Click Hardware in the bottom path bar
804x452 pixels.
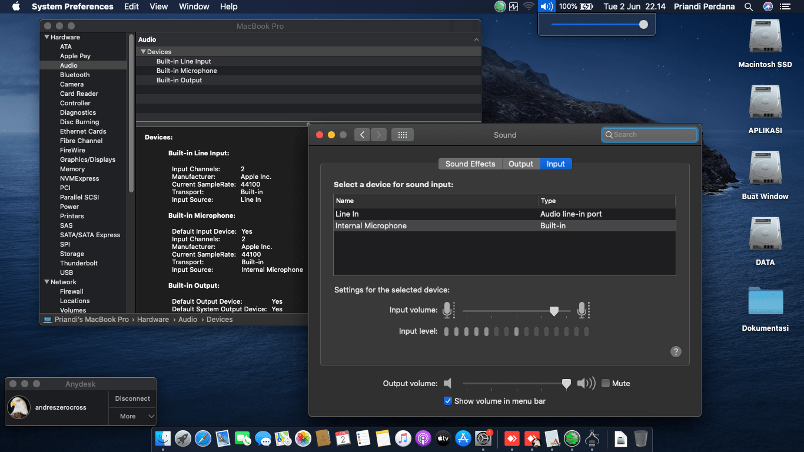coord(153,320)
